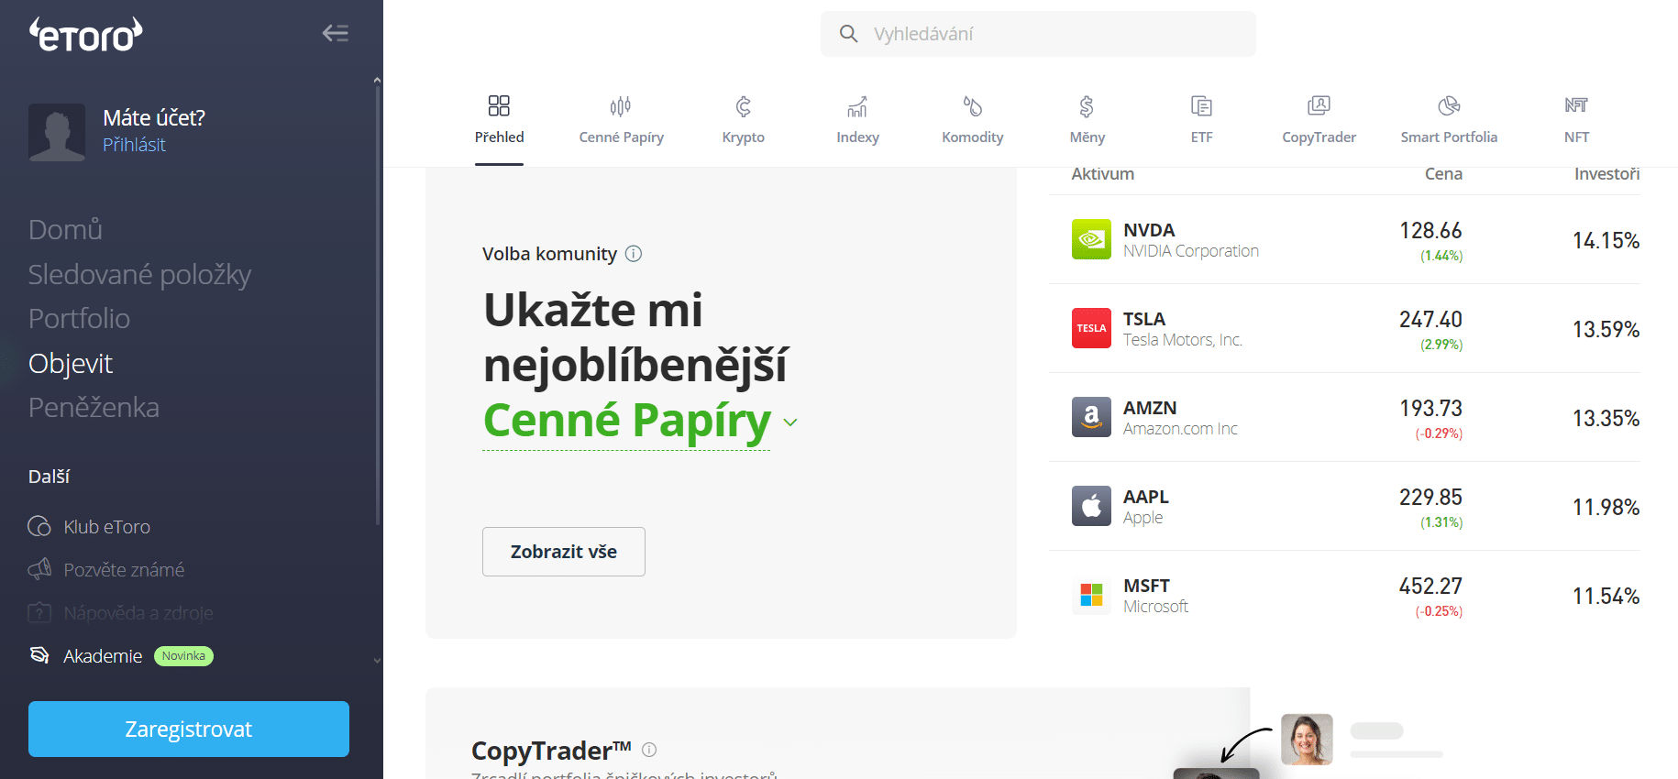Select Objevit in sidebar
Viewport: 1678px width, 779px height.
click(x=71, y=363)
